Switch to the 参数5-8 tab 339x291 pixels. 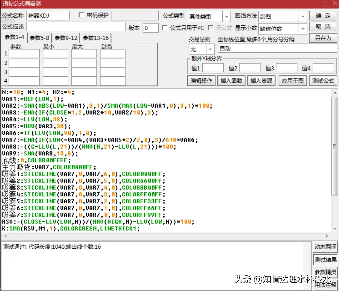pos(40,38)
